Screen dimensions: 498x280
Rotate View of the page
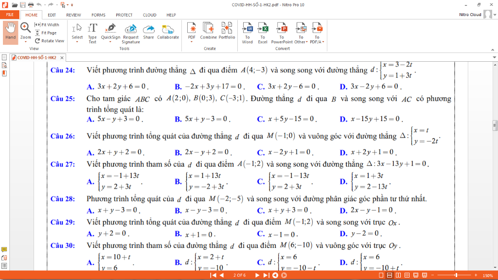[x=50, y=41]
